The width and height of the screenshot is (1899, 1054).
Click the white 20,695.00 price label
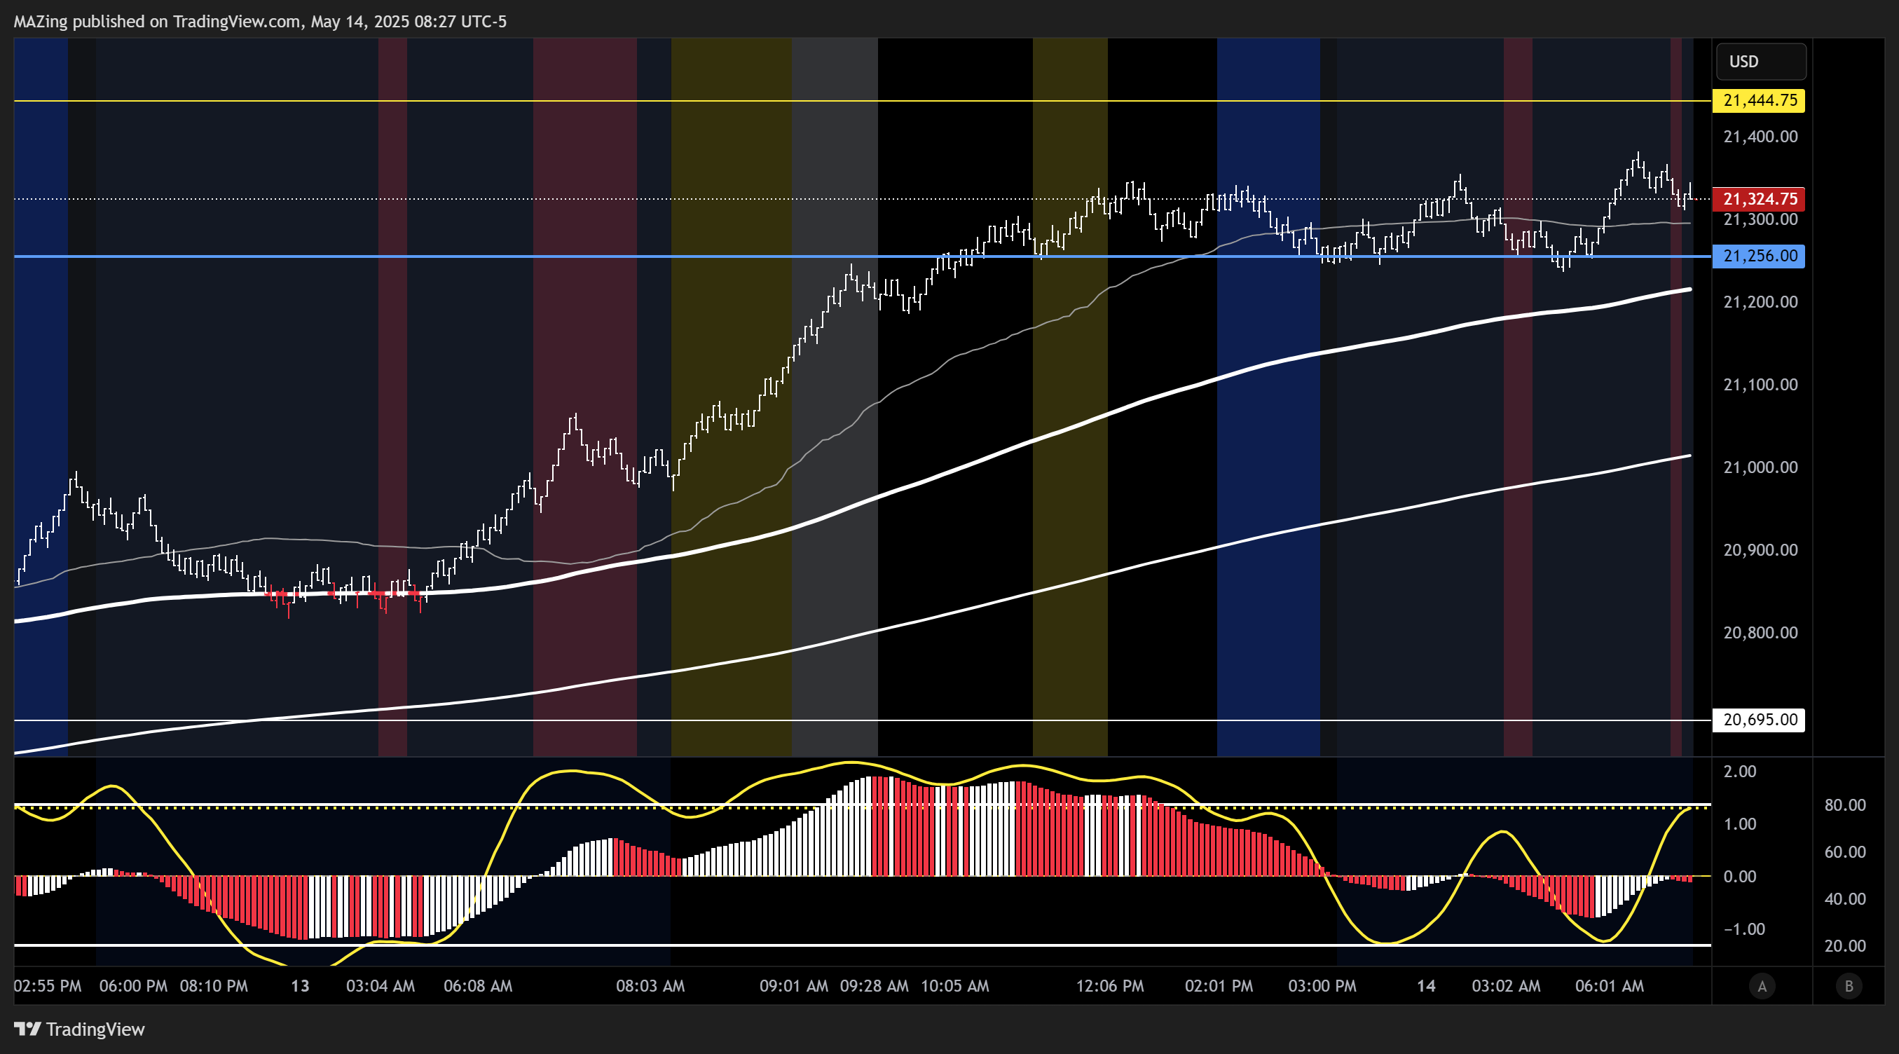(x=1759, y=720)
